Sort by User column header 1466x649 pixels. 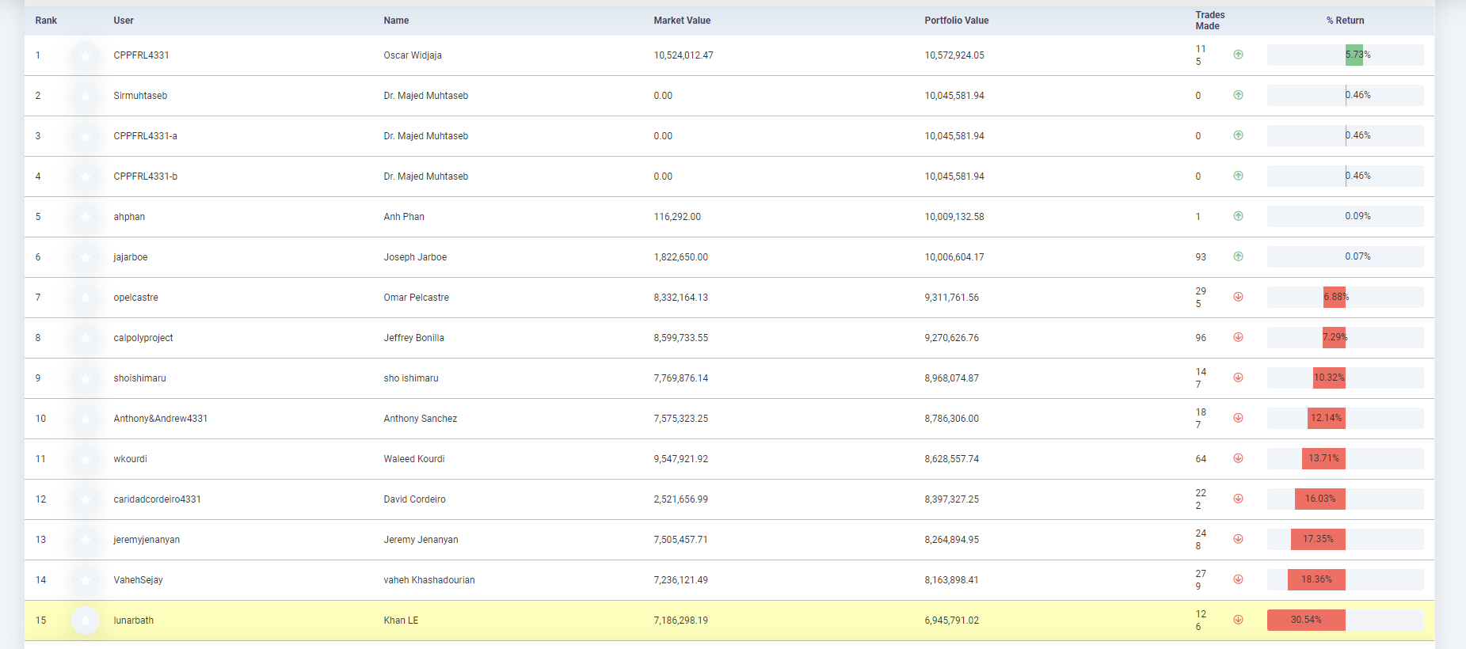click(x=124, y=21)
